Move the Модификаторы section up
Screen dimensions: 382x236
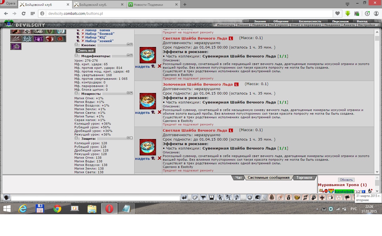click(x=128, y=55)
